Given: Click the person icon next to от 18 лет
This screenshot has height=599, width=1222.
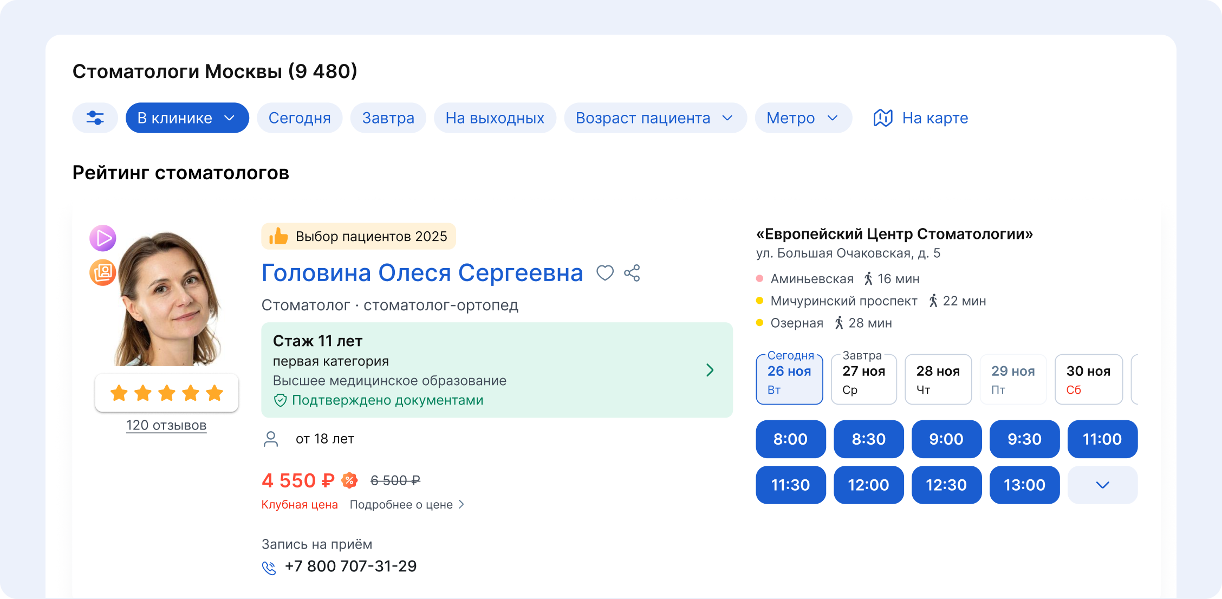Looking at the screenshot, I should (x=271, y=439).
